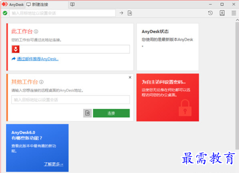Screen dimensions: 239x173
Task: Click the green connection status checkmark icon
Action: [x=5, y=13]
